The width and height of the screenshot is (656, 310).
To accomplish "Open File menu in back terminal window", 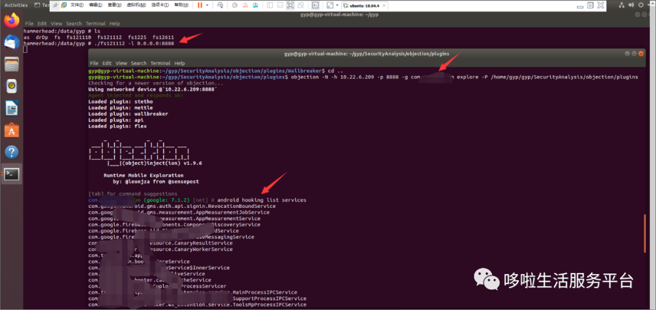I will point(29,24).
